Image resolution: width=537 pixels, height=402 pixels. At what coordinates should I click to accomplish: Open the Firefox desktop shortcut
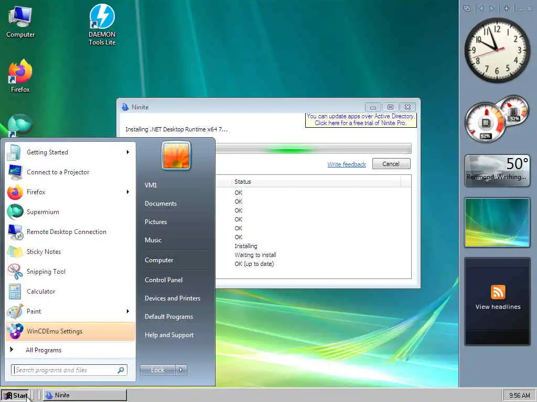[x=20, y=75]
